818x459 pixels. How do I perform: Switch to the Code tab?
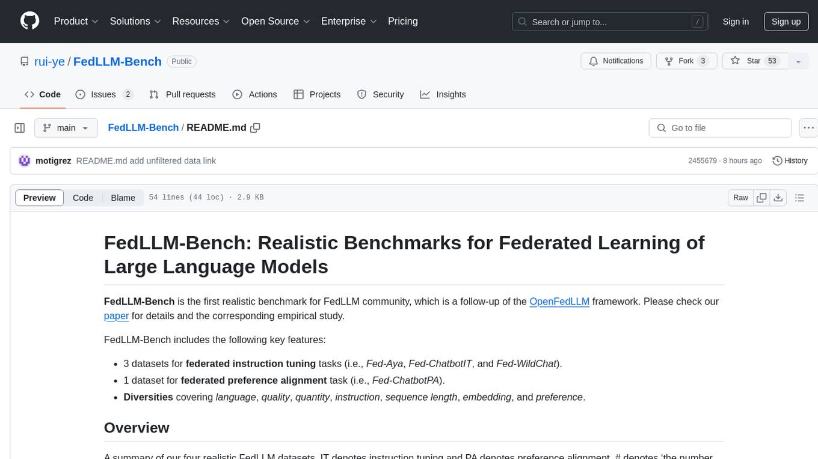[43, 94]
